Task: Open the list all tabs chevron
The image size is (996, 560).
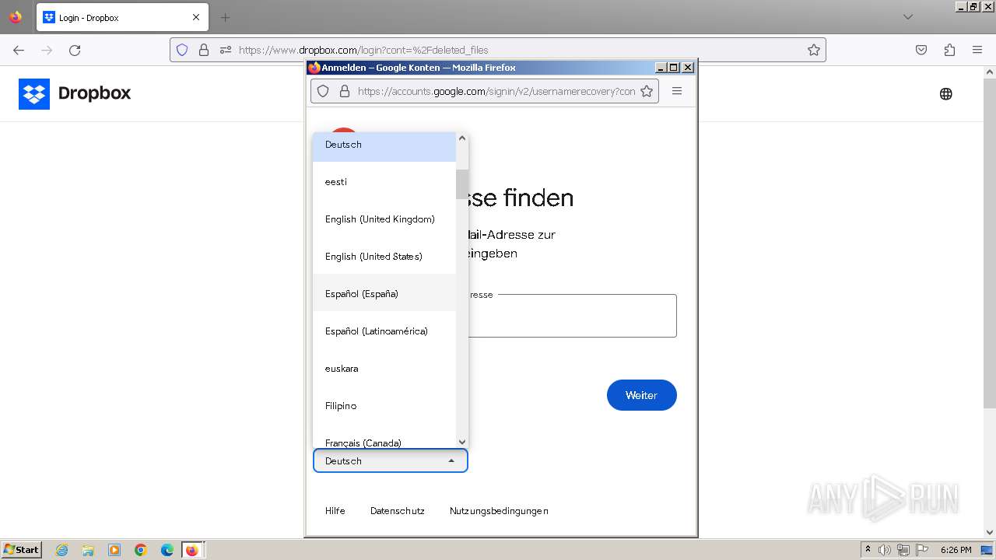Action: pos(908,17)
